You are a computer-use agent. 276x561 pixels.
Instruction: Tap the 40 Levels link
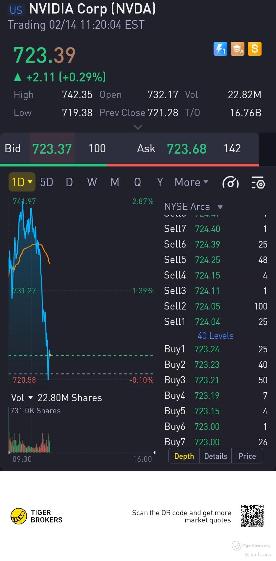coord(216,336)
